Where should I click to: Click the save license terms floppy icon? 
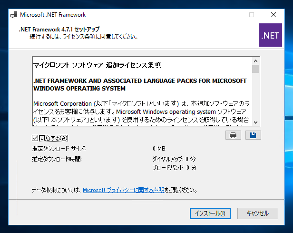253,135
